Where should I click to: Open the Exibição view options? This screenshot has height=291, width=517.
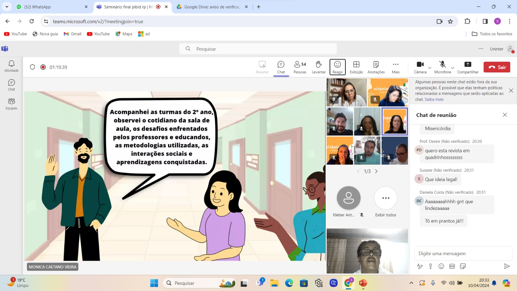pos(356,67)
